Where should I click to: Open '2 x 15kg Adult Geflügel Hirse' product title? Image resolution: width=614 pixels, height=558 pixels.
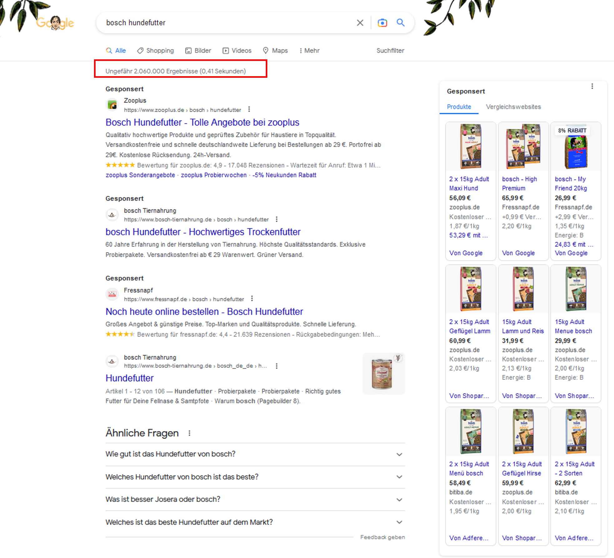coord(522,469)
